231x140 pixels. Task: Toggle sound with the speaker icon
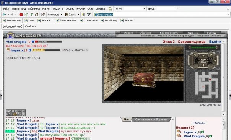click(83, 15)
